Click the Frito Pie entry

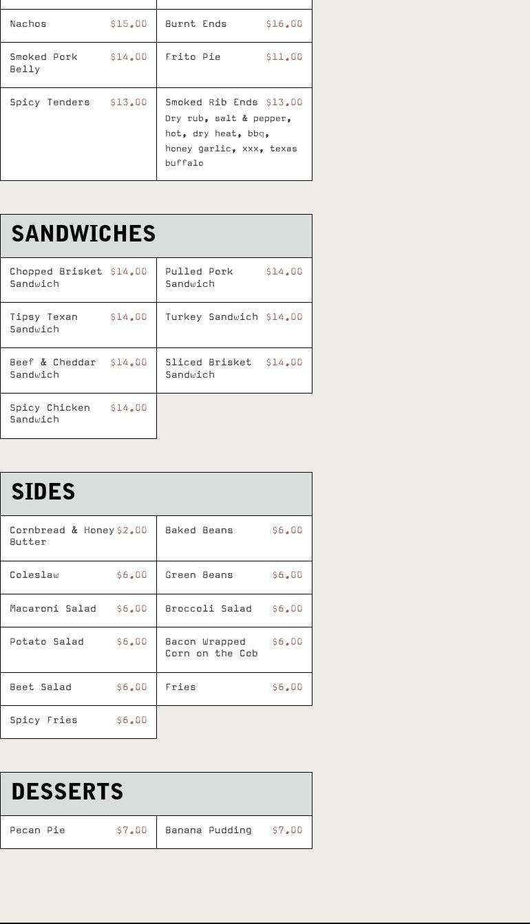[x=193, y=57]
